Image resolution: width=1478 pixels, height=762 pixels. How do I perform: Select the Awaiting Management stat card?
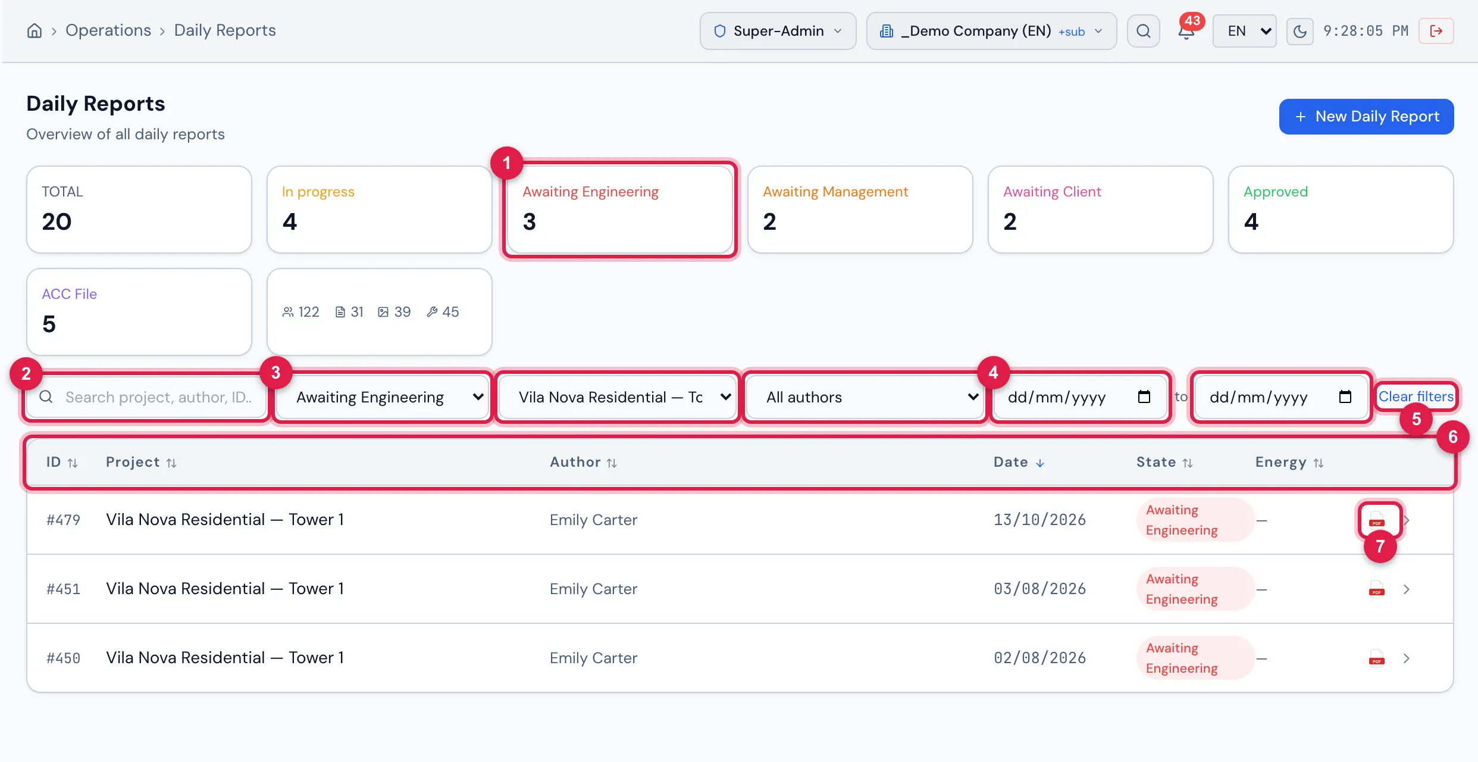tap(860, 210)
